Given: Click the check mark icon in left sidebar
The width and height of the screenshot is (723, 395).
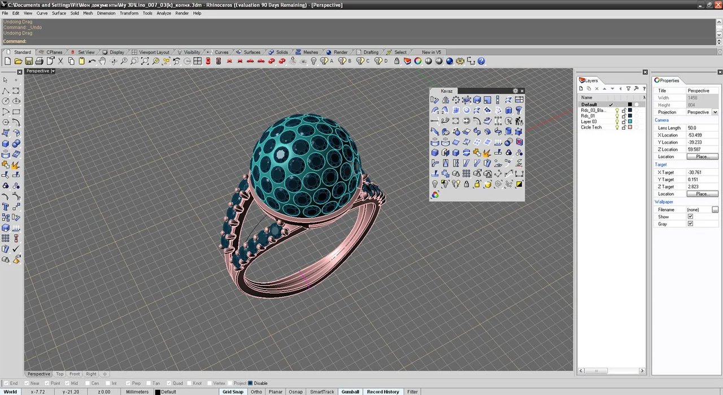Looking at the screenshot, I should pos(16,249).
